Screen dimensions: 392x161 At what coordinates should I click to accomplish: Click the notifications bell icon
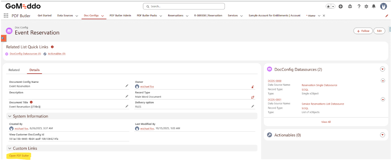[374, 6]
